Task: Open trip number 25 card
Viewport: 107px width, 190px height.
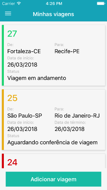Action: (53, 120)
